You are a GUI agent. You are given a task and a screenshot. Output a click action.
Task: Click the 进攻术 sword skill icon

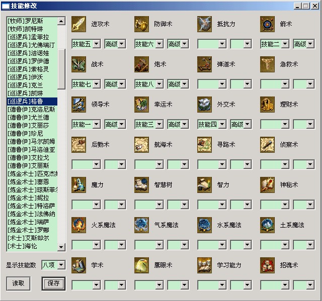tap(78, 24)
